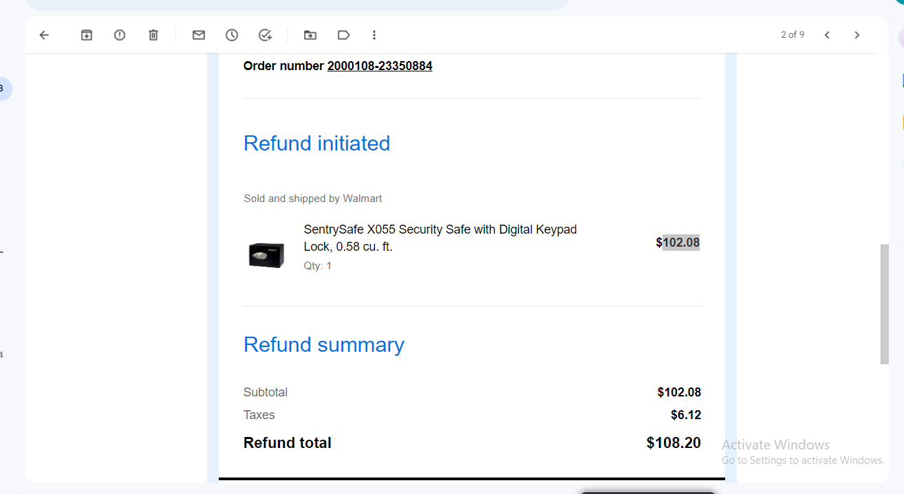Open the More options three-dot menu
Screen dimensions: 904x494
tap(374, 35)
